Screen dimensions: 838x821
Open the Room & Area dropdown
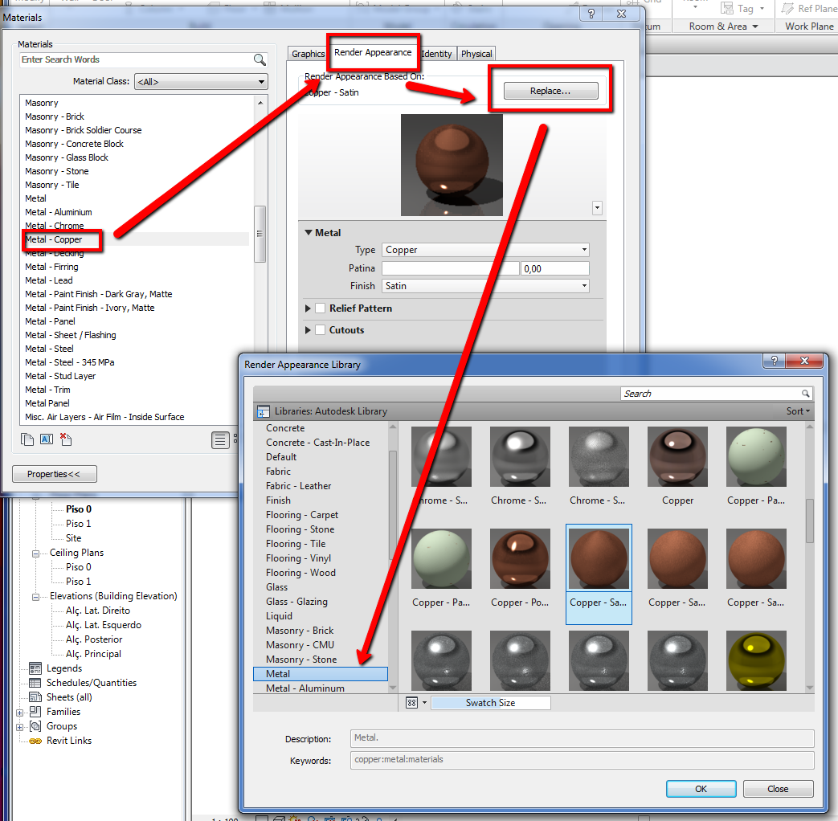point(723,27)
